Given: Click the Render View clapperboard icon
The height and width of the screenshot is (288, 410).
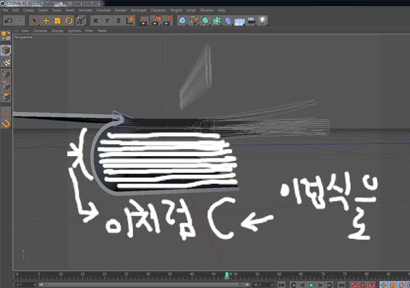Looking at the screenshot, I should [x=143, y=21].
